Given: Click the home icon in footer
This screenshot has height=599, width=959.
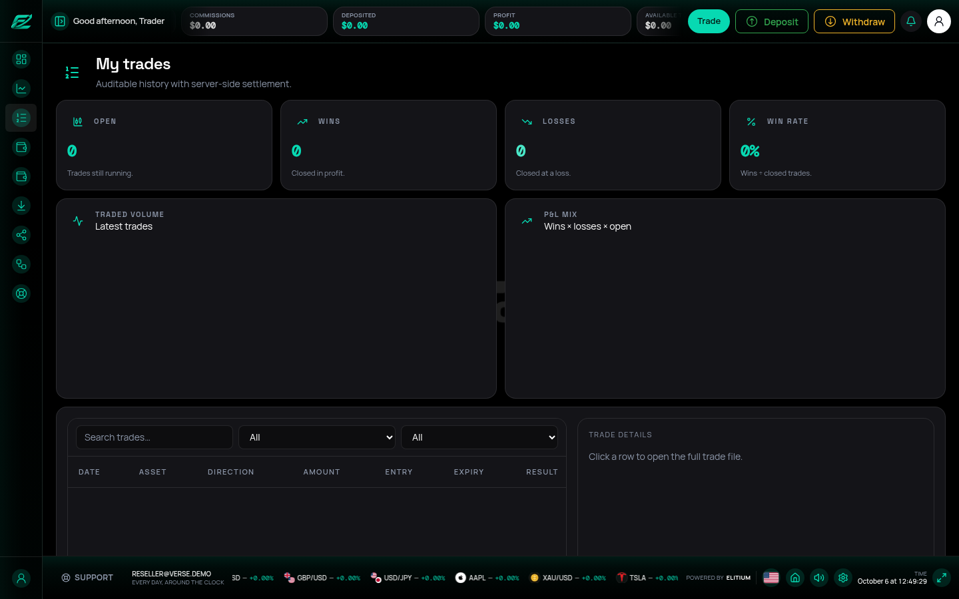Looking at the screenshot, I should (795, 578).
